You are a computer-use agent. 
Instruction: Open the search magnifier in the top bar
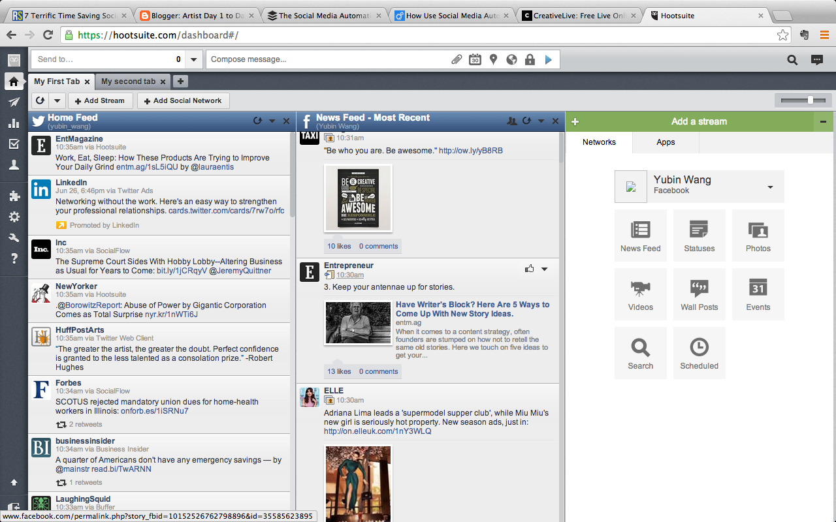pos(792,60)
